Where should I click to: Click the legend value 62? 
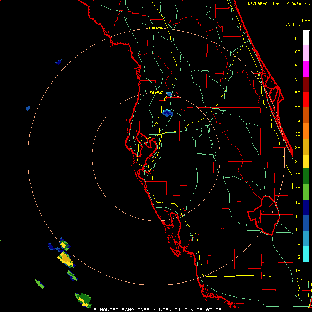pos(298,52)
